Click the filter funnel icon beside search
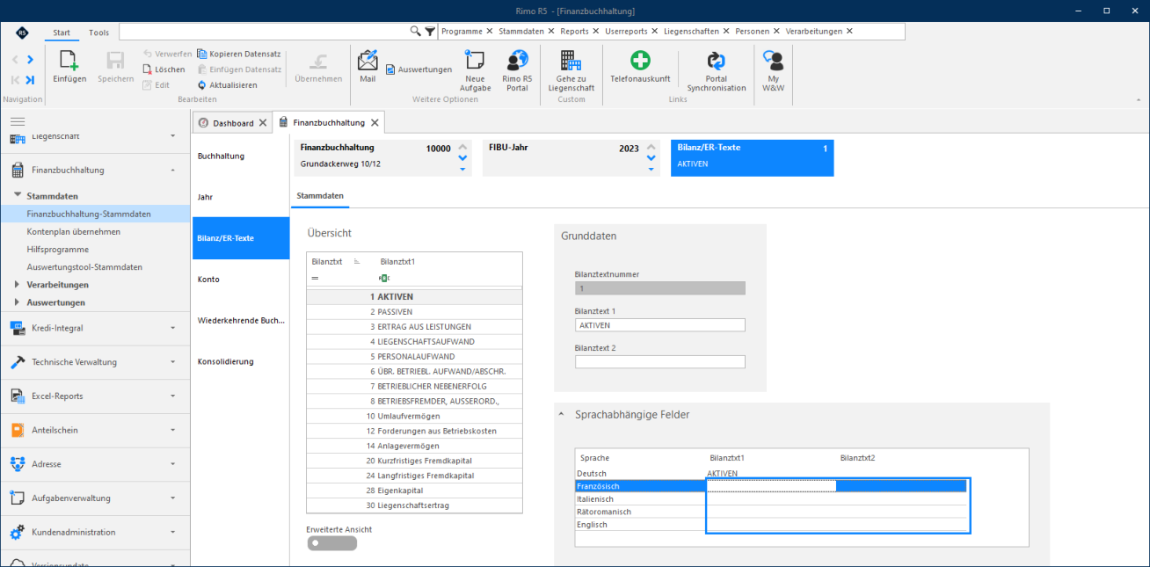This screenshot has width=1150, height=567. coord(430,31)
